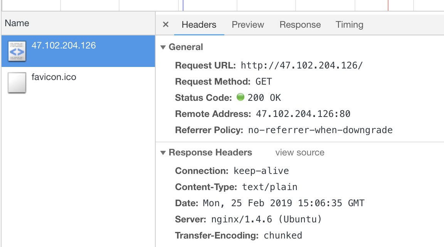Switch to the Timing tab
Viewport: 444px width, 247px height.
pyautogui.click(x=349, y=25)
